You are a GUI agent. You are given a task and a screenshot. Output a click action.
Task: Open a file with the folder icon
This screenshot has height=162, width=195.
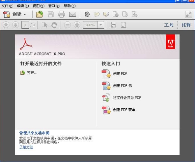[40, 14]
